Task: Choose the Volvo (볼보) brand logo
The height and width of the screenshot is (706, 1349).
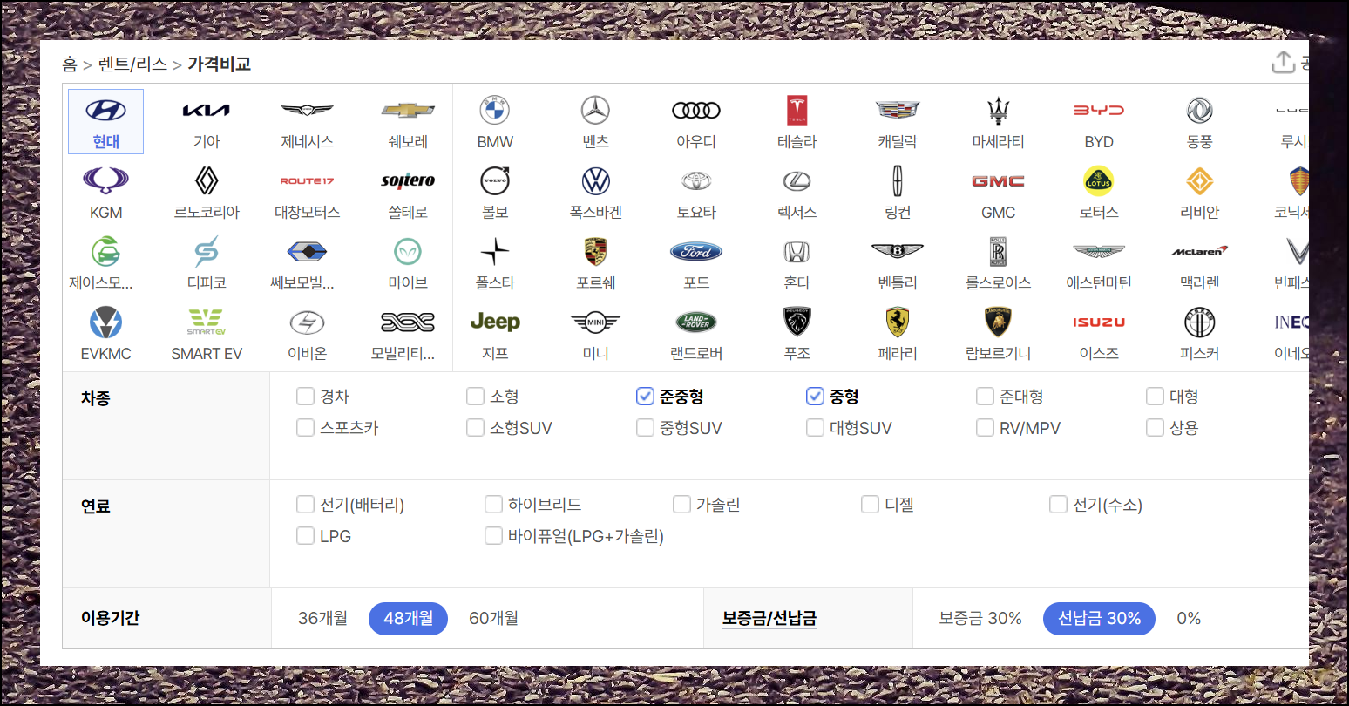Action: coord(495,181)
